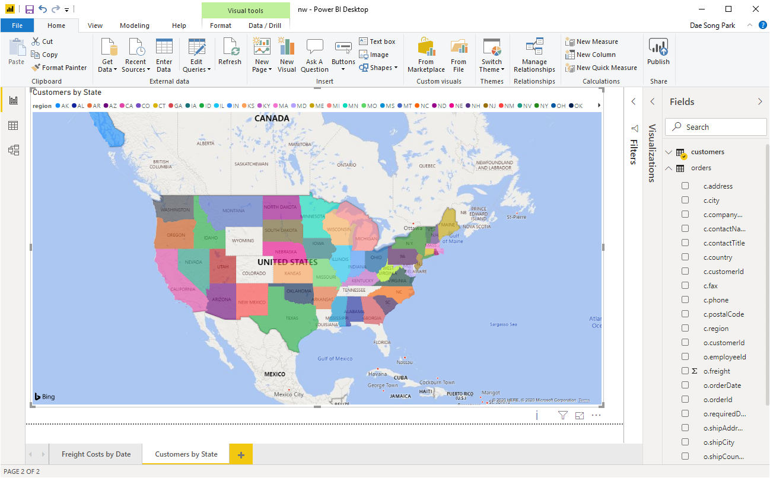Image resolution: width=770 pixels, height=478 pixels.
Task: Open the Format ribbon tab
Action: click(x=221, y=26)
